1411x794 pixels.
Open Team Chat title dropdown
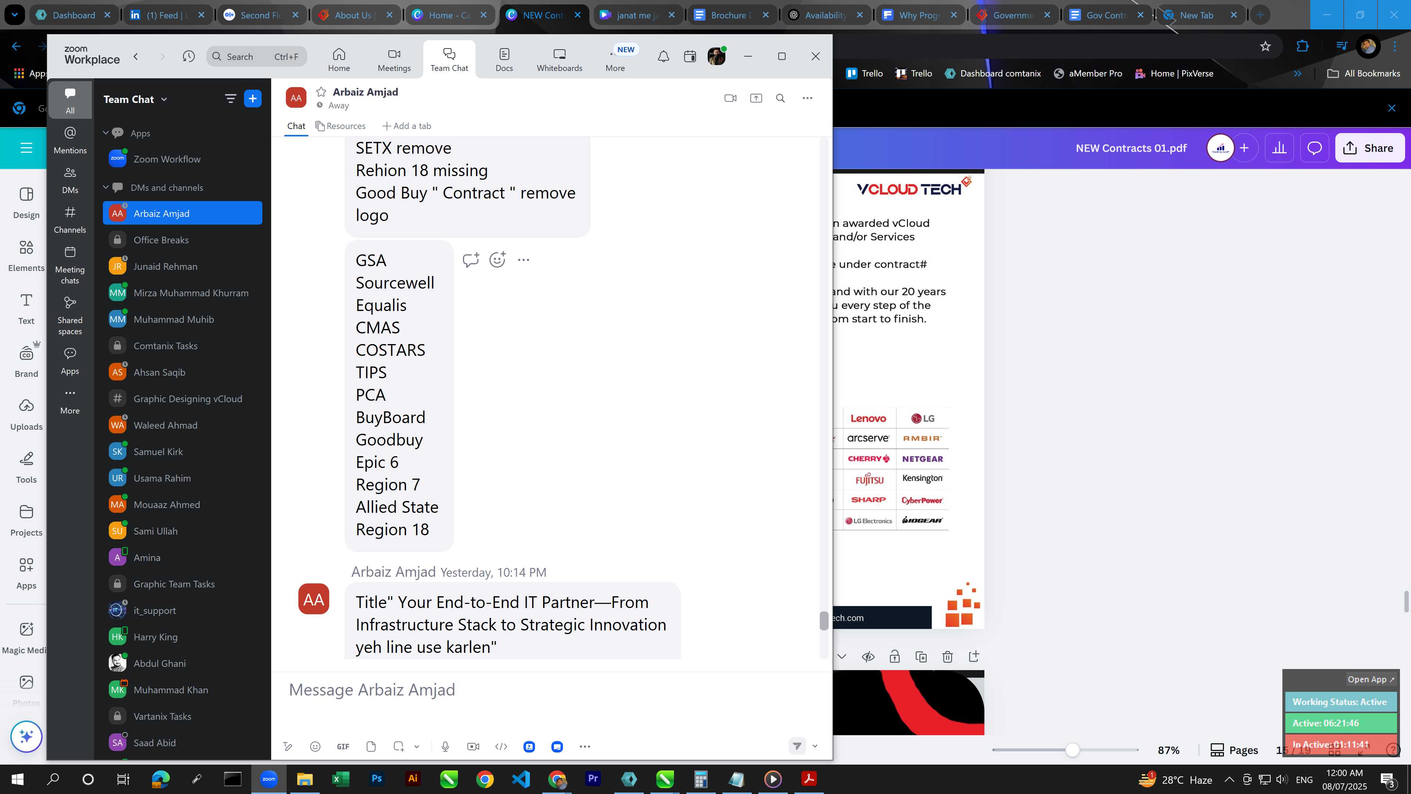pos(135,99)
